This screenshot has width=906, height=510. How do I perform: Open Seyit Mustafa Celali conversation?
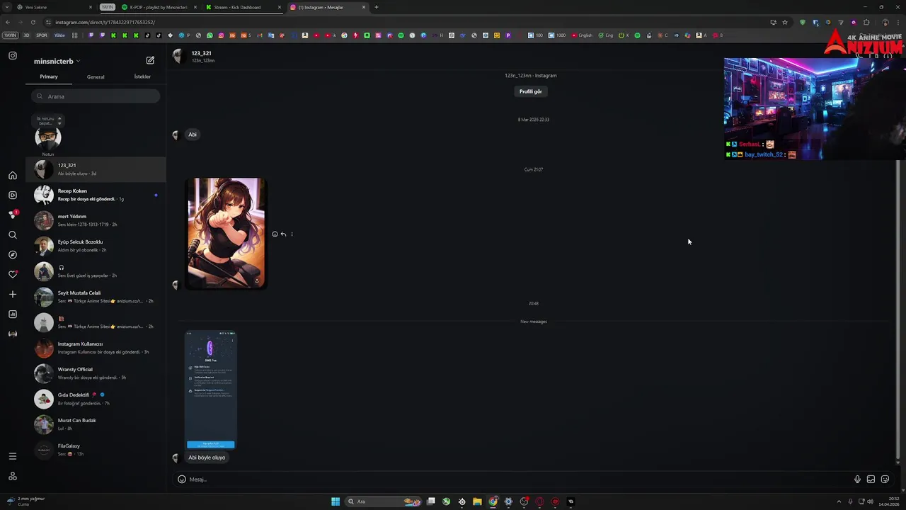(x=96, y=297)
